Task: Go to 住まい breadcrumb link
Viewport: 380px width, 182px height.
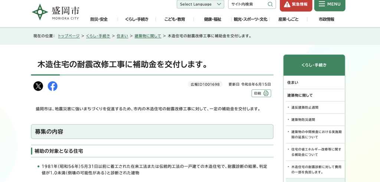Action: click(122, 36)
